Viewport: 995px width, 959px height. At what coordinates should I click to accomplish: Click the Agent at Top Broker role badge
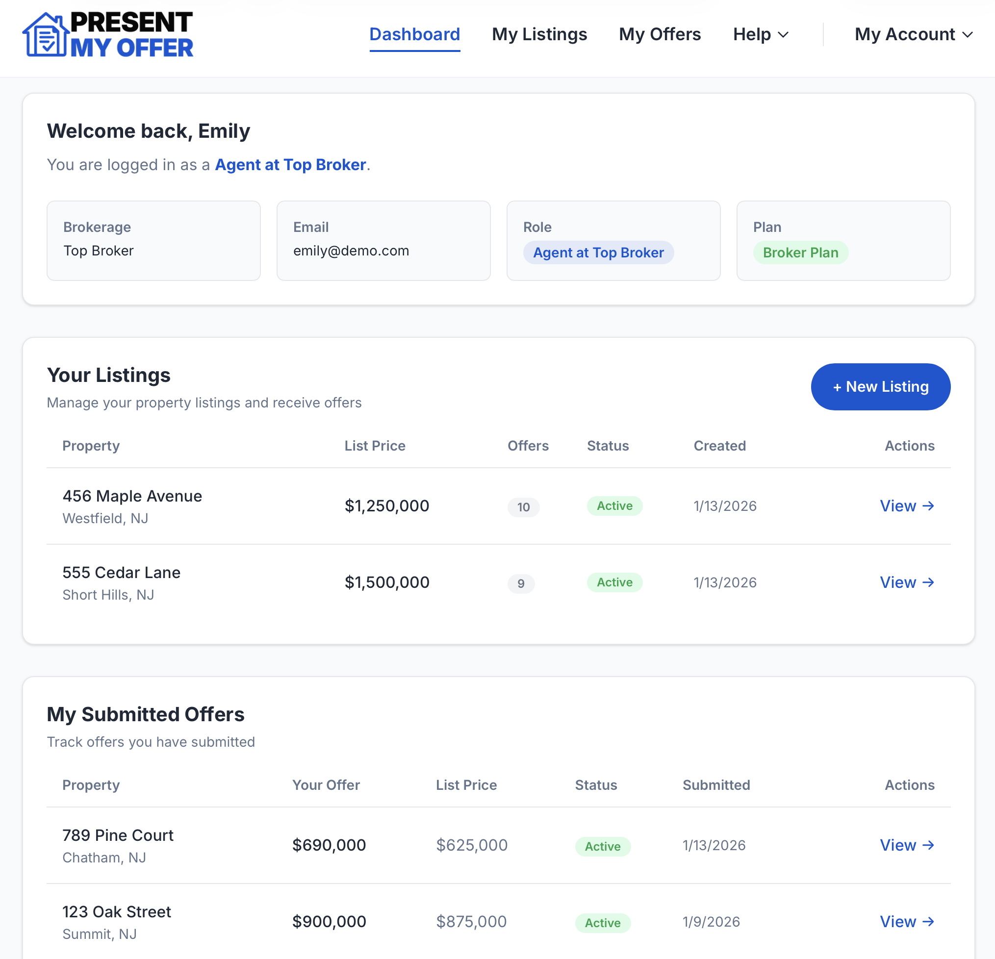click(x=599, y=252)
